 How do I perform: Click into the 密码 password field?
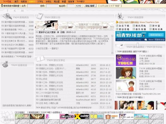pyautogui.click(x=52, y=6)
